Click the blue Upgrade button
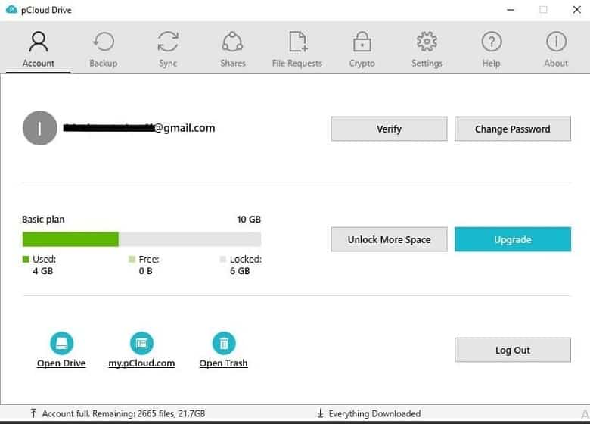 (x=513, y=239)
